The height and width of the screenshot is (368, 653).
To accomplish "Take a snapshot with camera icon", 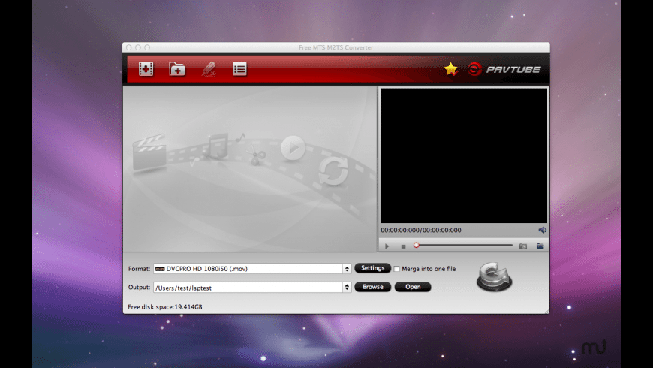I will (x=522, y=246).
